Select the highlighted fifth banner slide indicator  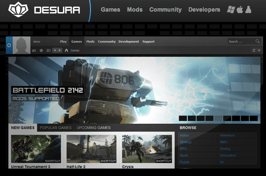(218, 118)
